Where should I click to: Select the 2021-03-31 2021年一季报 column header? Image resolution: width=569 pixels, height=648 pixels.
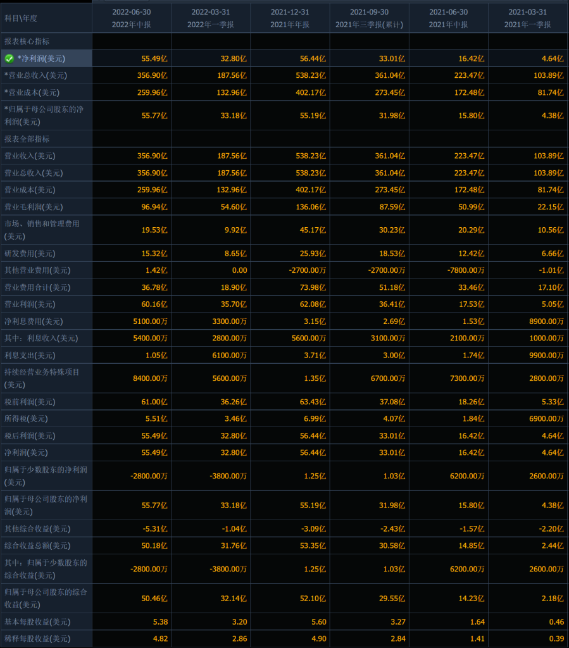point(528,18)
